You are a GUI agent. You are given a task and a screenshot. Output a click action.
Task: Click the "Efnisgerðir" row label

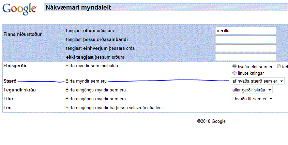point(15,66)
